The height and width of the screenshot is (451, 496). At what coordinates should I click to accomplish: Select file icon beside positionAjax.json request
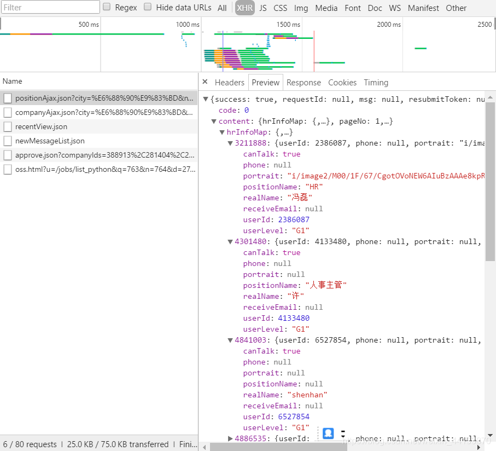(x=8, y=98)
